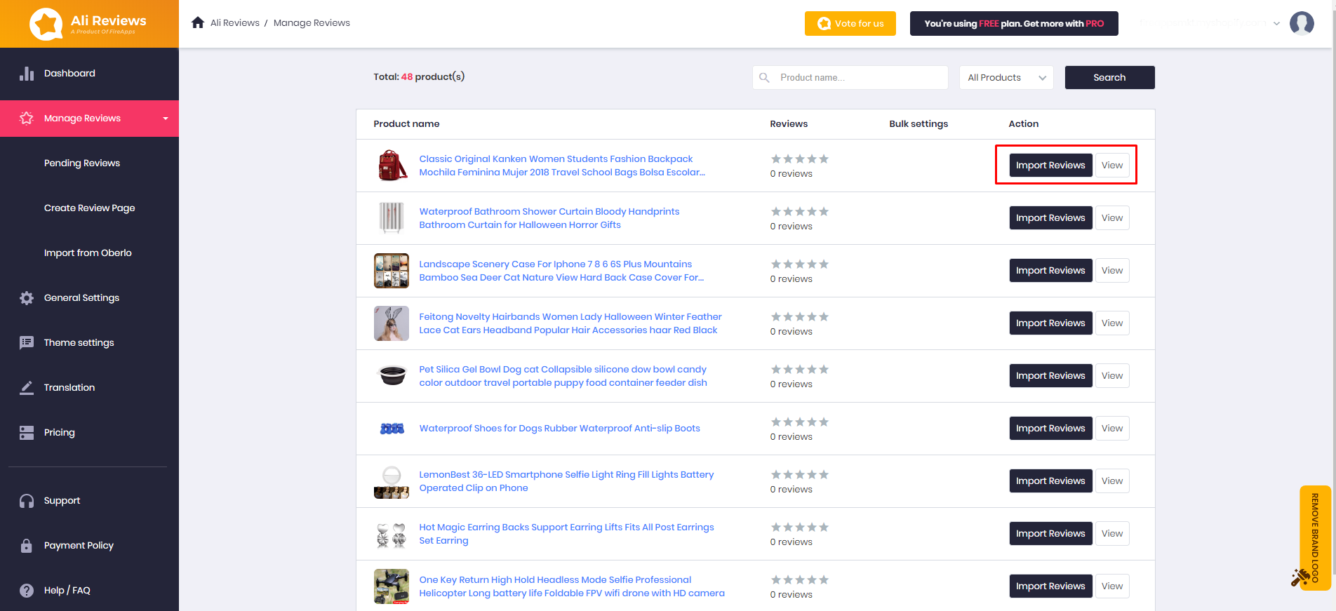Click the Payment Policy lock icon
Image resolution: width=1336 pixels, height=611 pixels.
(27, 546)
